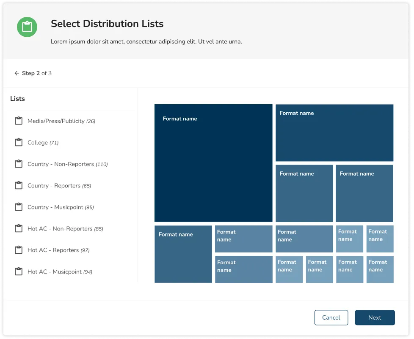414x339 pixels.
Task: Click the clipboard icon beside Country - Musicpoint
Action: pos(19,207)
